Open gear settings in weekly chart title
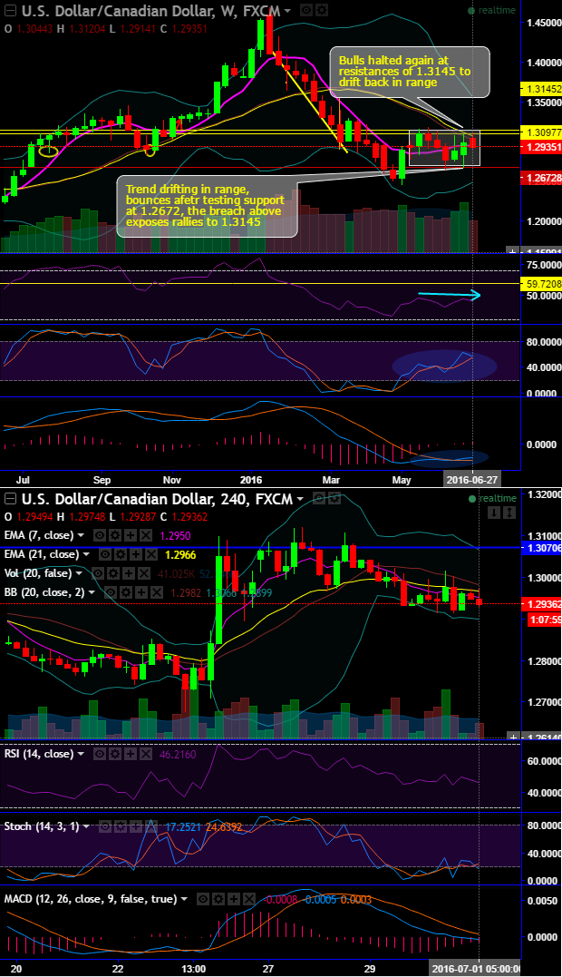Viewport: 562px width, 977px height. [x=322, y=10]
